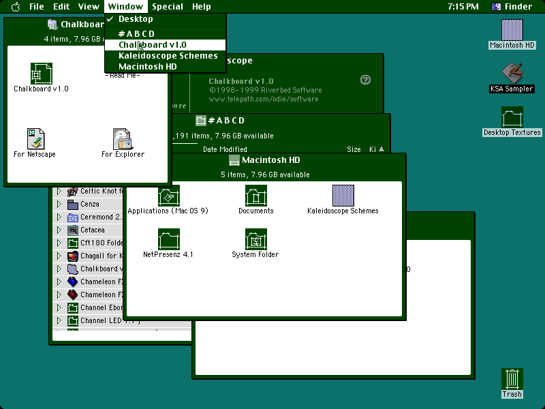Select the Macintosh HD desktop disk icon
Screen dimensions: 545x409
click(512, 30)
